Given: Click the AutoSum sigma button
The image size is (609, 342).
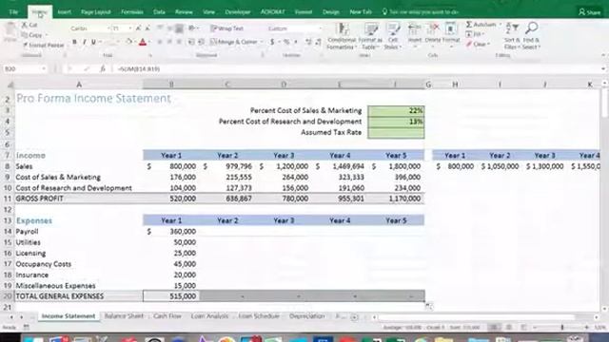Looking at the screenshot, I should pyautogui.click(x=481, y=25).
